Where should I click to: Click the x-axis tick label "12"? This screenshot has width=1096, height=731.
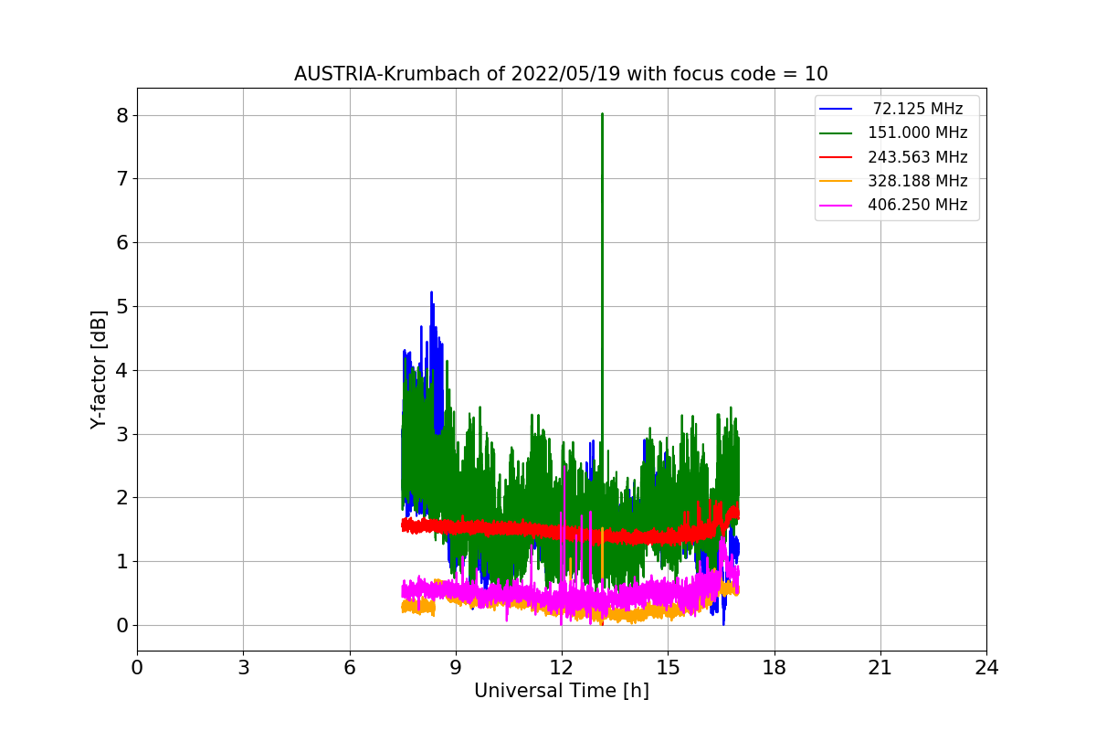click(562, 668)
